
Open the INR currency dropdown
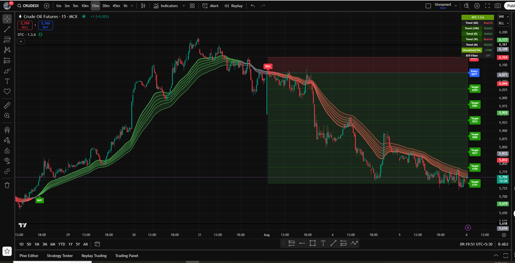(504, 17)
